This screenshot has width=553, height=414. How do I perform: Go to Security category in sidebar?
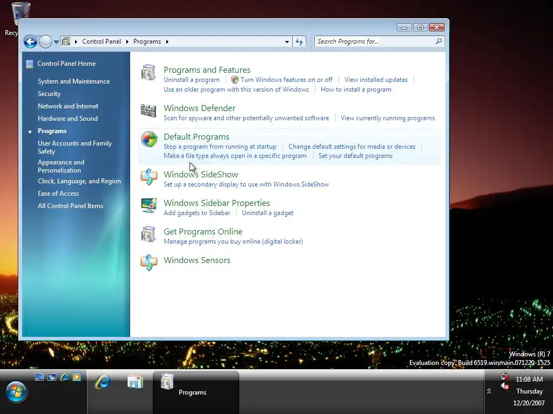click(x=49, y=94)
